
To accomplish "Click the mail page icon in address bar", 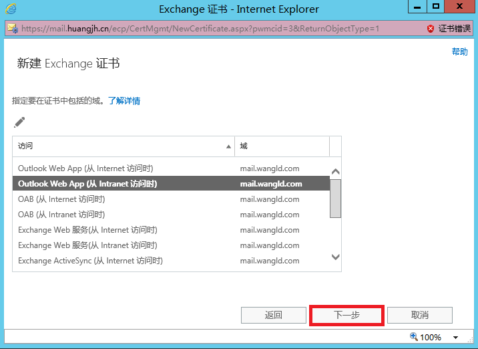I will (x=13, y=28).
